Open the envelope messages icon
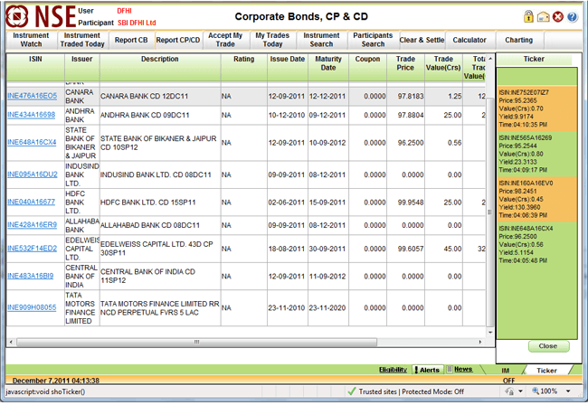 coord(543,16)
